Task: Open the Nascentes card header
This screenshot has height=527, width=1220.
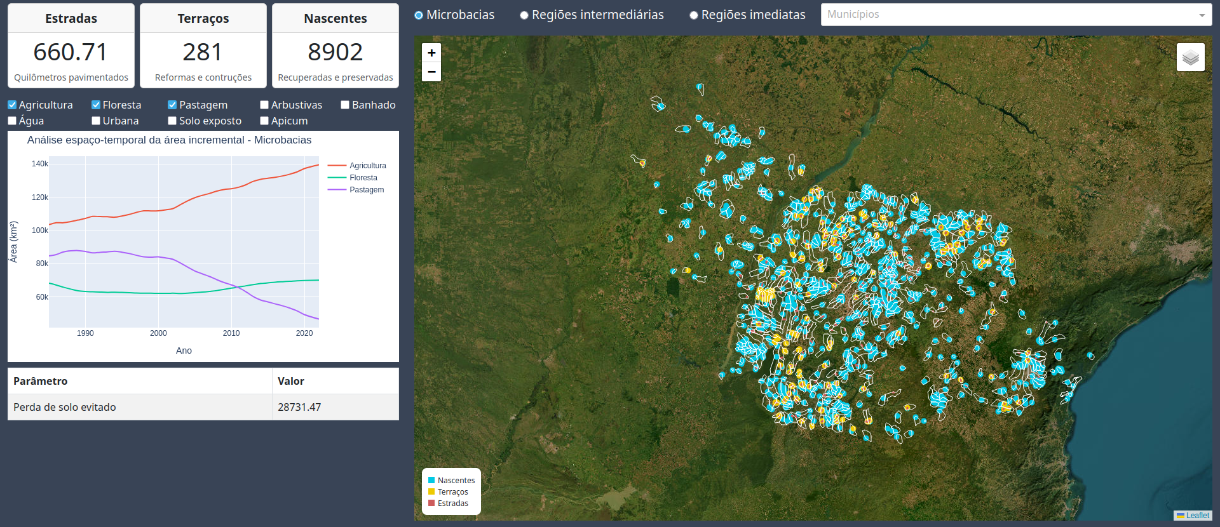Action: click(x=335, y=18)
